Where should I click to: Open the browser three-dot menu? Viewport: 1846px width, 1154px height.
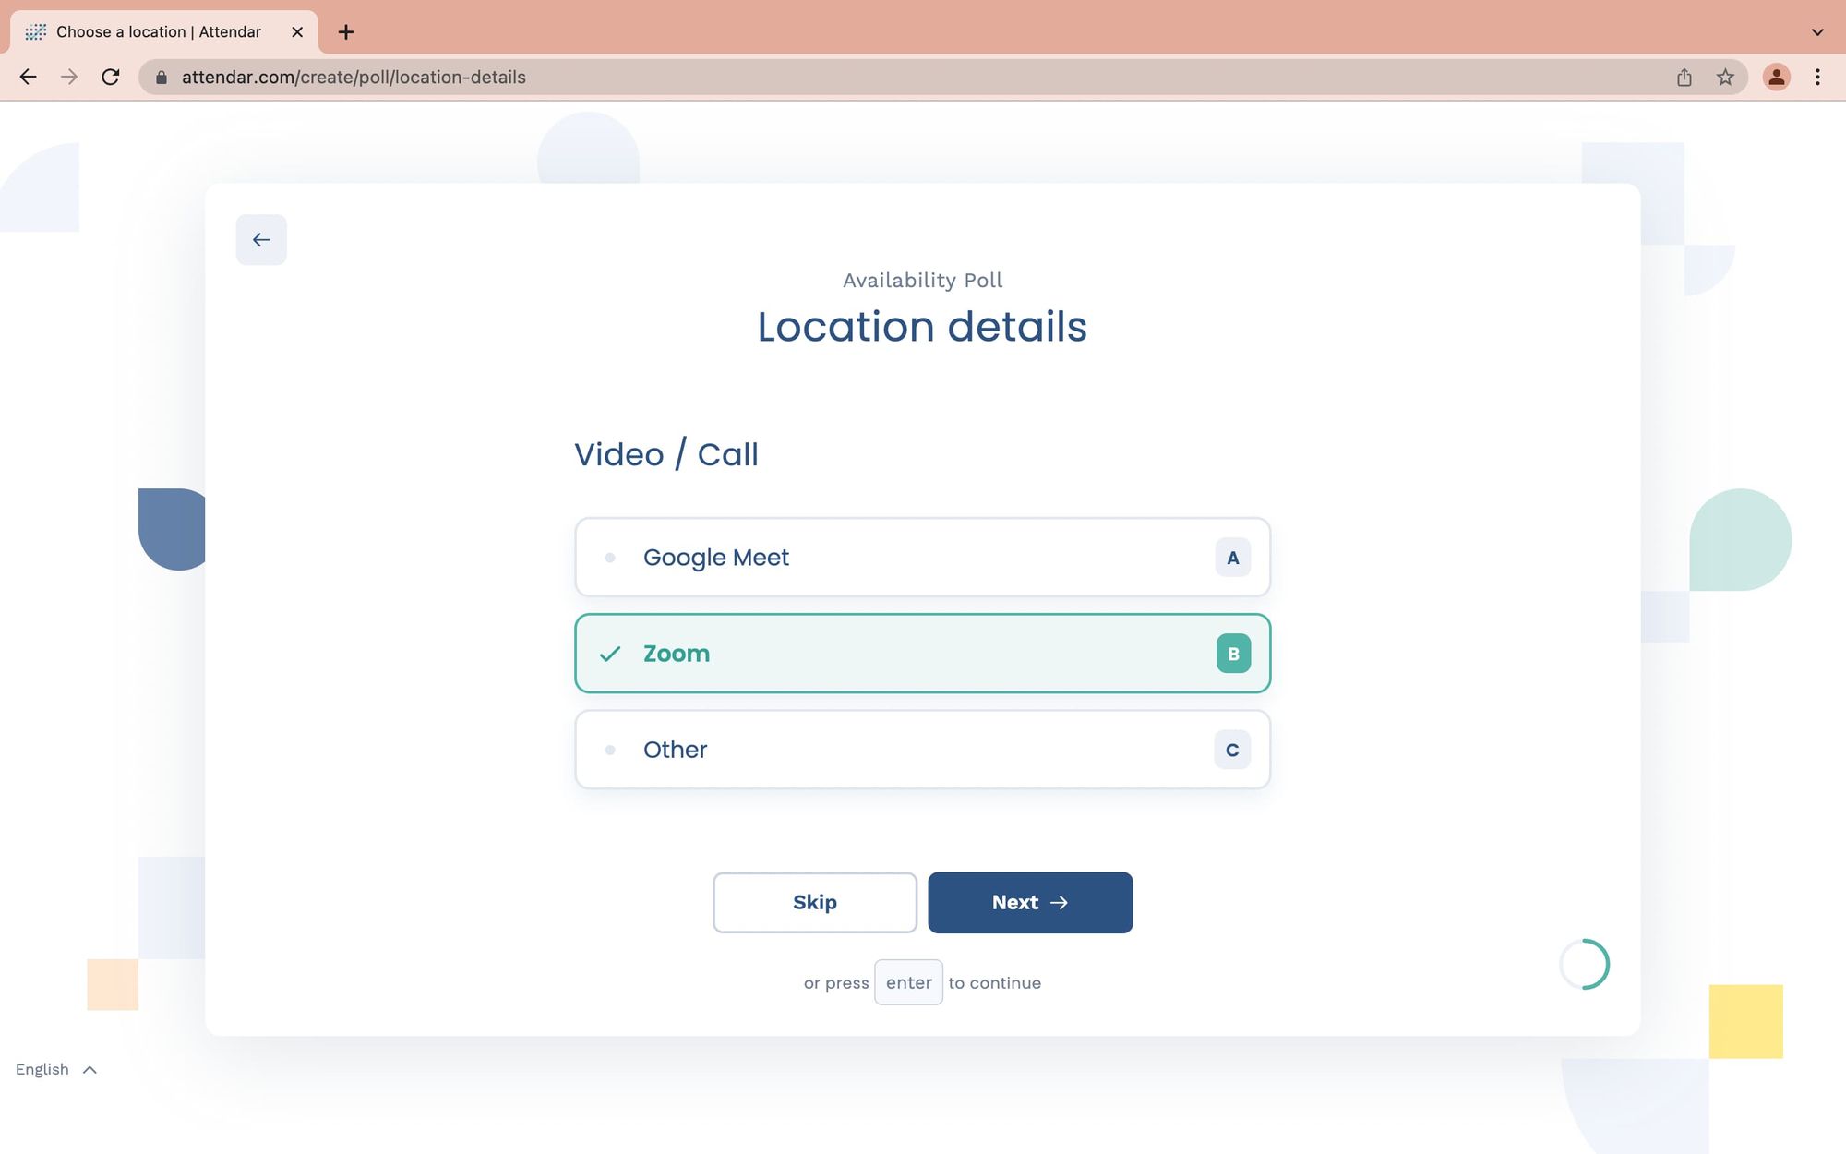(x=1817, y=78)
